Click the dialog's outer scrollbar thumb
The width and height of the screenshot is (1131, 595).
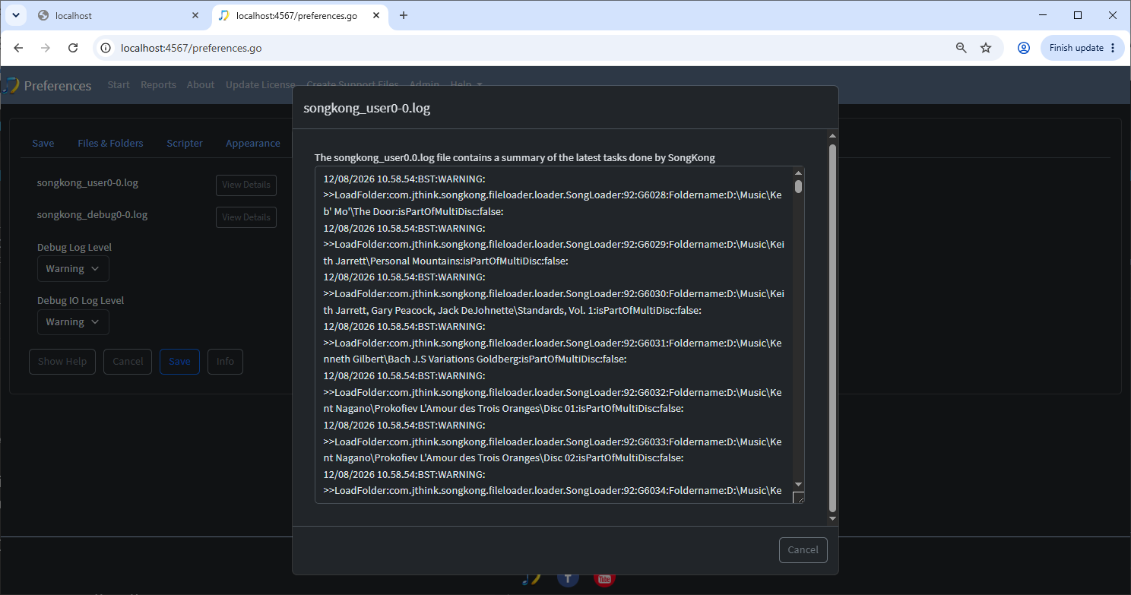[x=832, y=327]
